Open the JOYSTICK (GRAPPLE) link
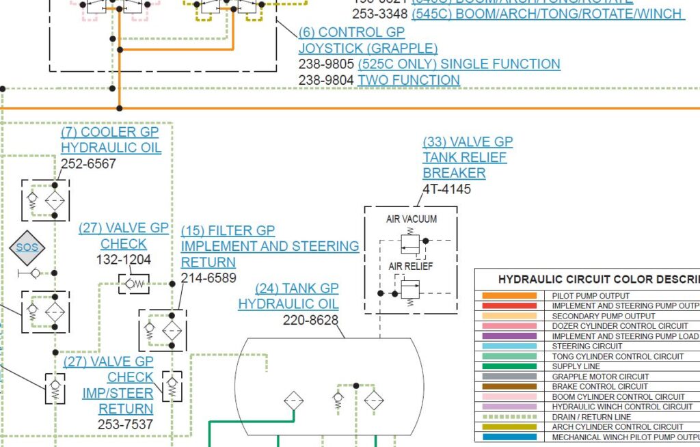The width and height of the screenshot is (700, 447). point(368,49)
